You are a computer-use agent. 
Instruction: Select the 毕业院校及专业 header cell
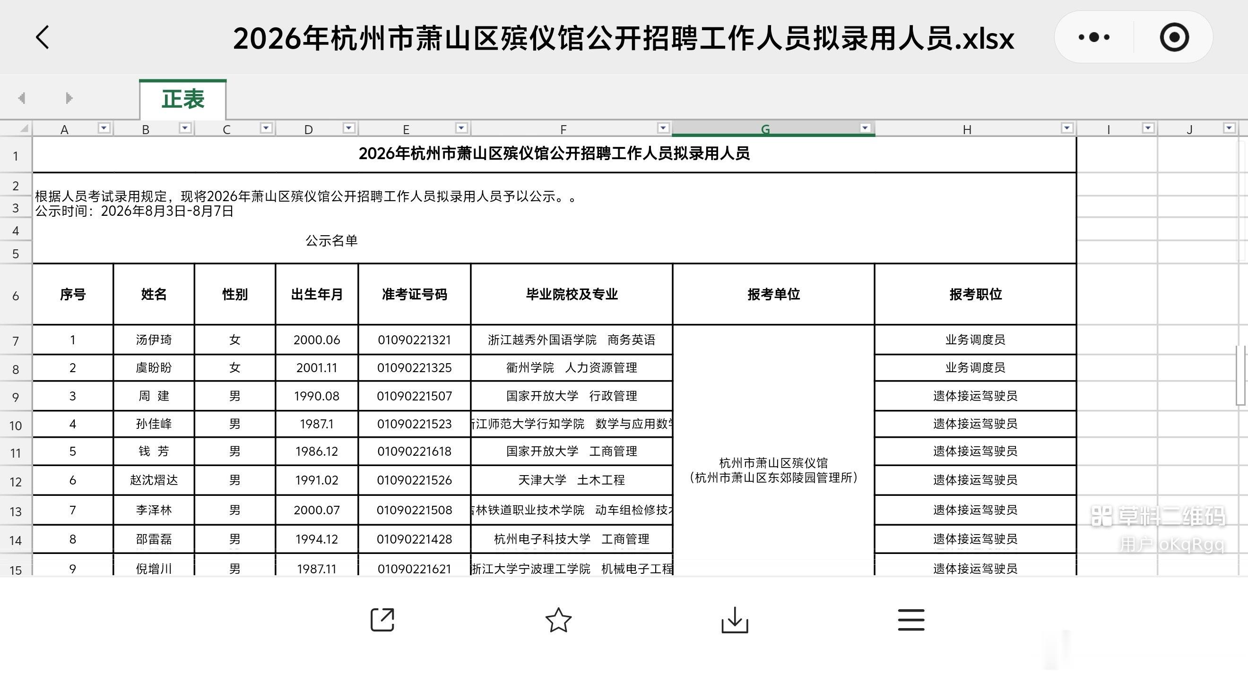click(x=572, y=294)
